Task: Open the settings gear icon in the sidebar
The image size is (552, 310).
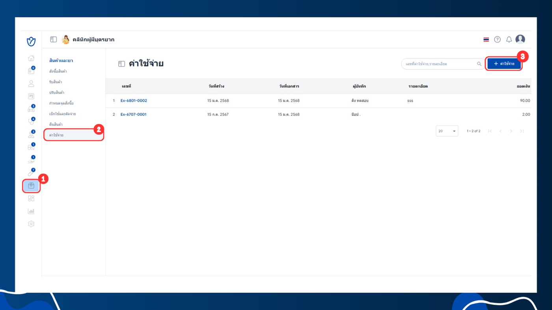Action: pyautogui.click(x=31, y=224)
